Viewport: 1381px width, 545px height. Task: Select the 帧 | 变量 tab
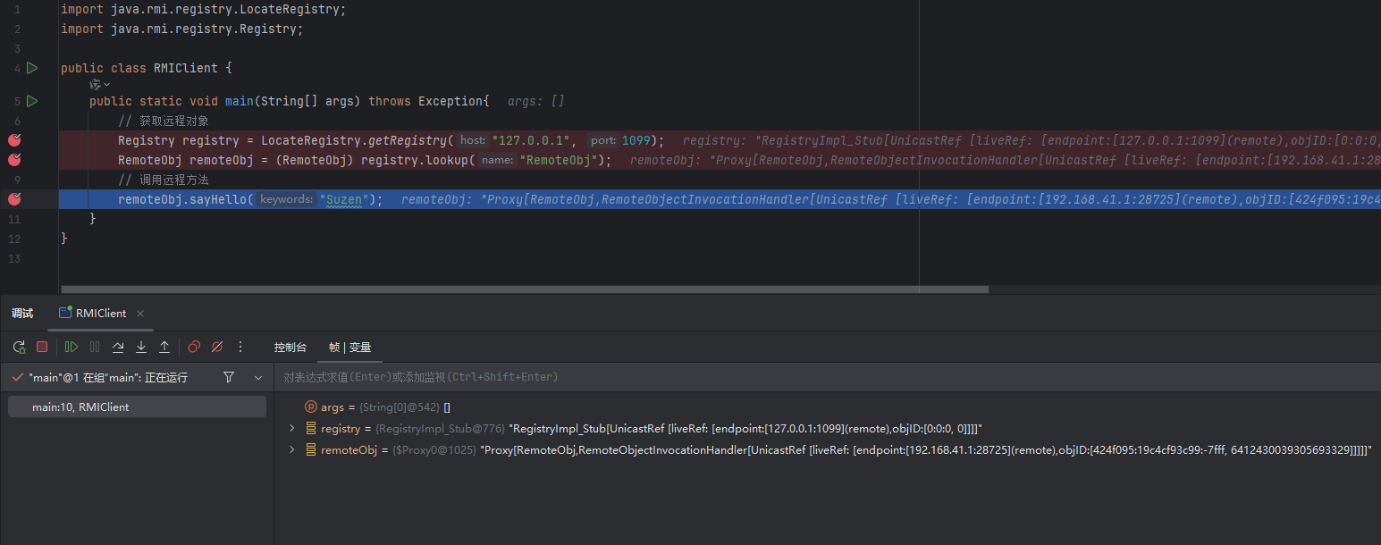[x=349, y=347]
